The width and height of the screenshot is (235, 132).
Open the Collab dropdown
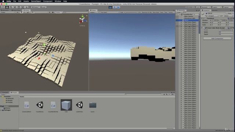(190, 7)
